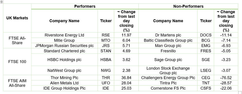Select the Dr Martens plc cell

(x=168, y=35)
